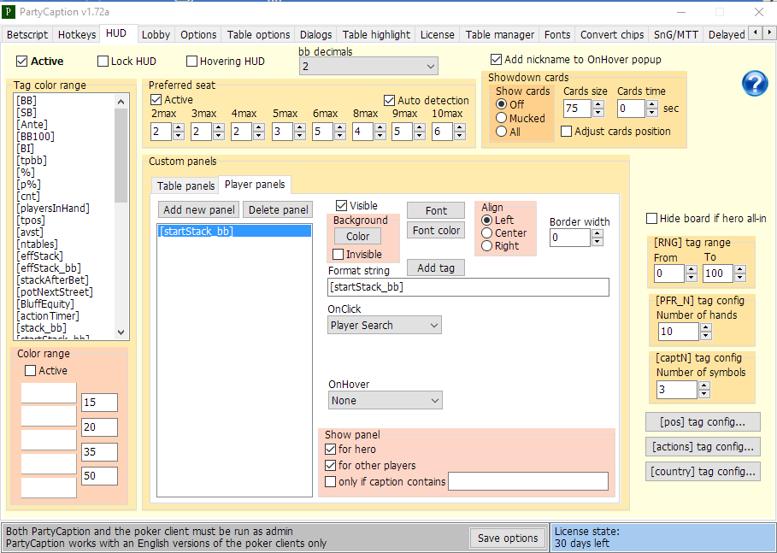Viewport: 777px width, 553px height.
Task: Select Right alignment
Action: pos(486,246)
